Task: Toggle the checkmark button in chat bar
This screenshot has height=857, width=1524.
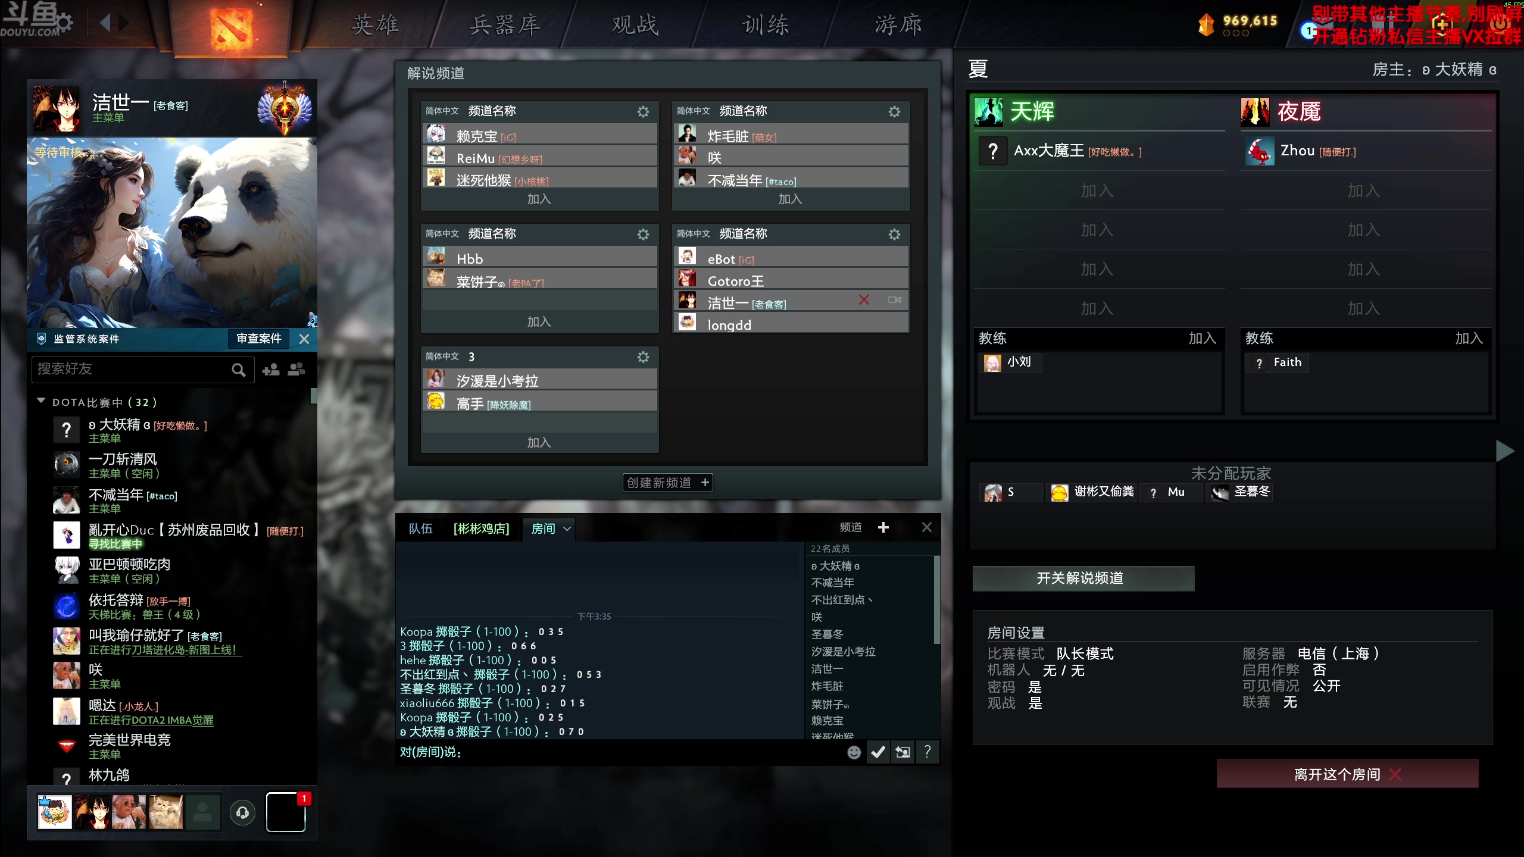Action: (x=877, y=752)
